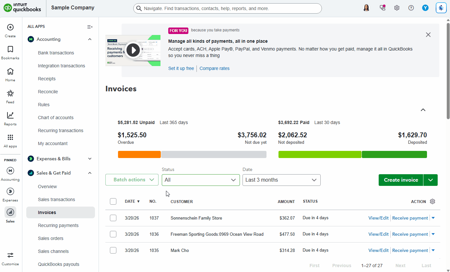Screen dimensions: 450x272
Task: Click the Create invoice button
Action: [x=401, y=180]
